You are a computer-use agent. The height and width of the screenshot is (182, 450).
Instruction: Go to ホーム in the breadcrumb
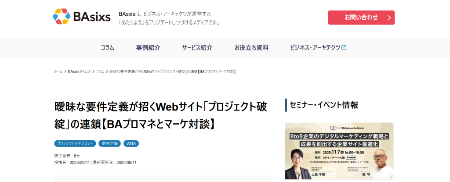[58, 71]
